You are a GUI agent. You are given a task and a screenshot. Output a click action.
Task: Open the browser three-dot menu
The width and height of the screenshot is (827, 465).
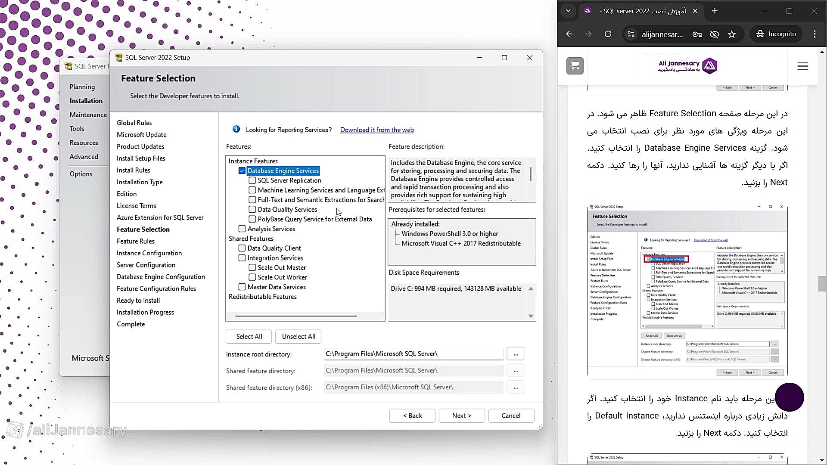[x=815, y=34]
